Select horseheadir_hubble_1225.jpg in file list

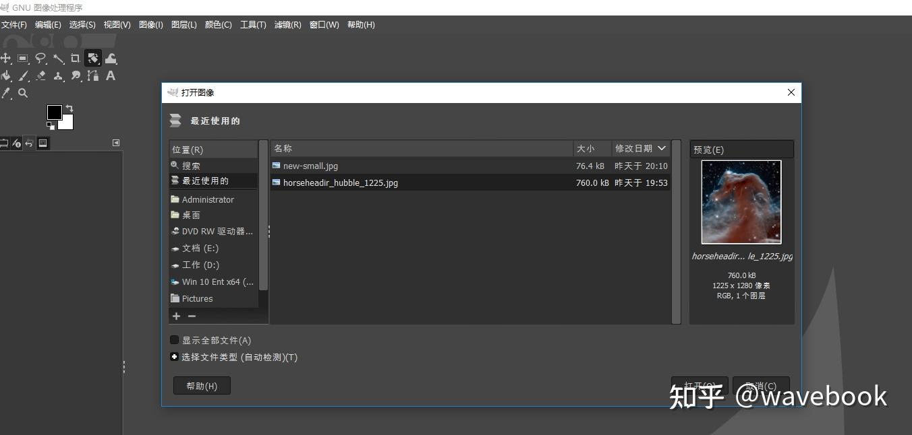pyautogui.click(x=341, y=182)
